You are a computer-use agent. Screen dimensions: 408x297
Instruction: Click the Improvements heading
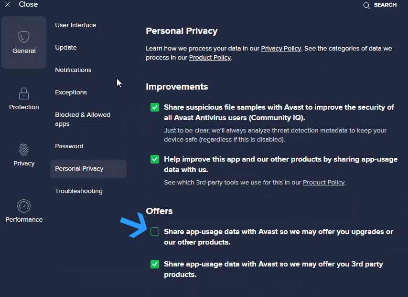[x=177, y=87]
